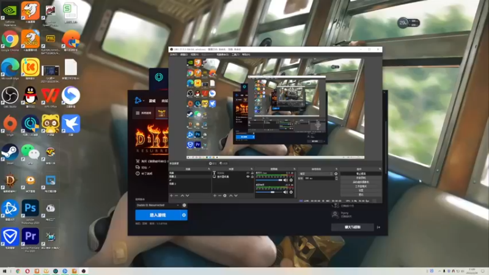This screenshot has width=489, height=275.
Task: Select WeChat desktop shortcut
Action: tap(30, 154)
